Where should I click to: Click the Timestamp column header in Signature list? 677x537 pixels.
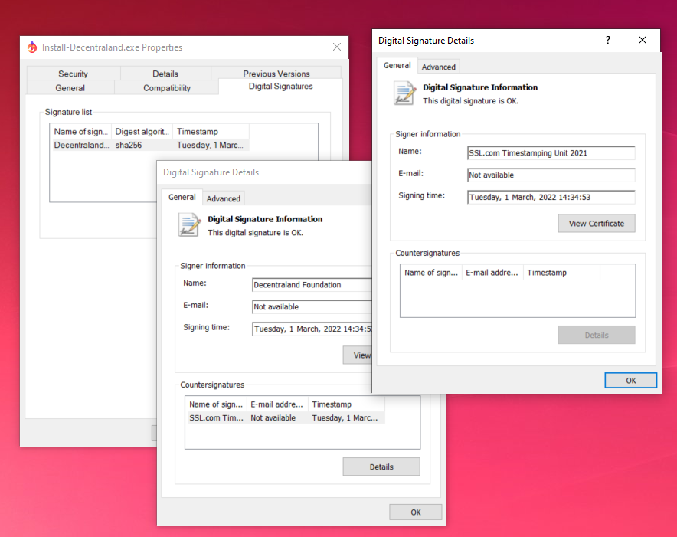pyautogui.click(x=199, y=131)
